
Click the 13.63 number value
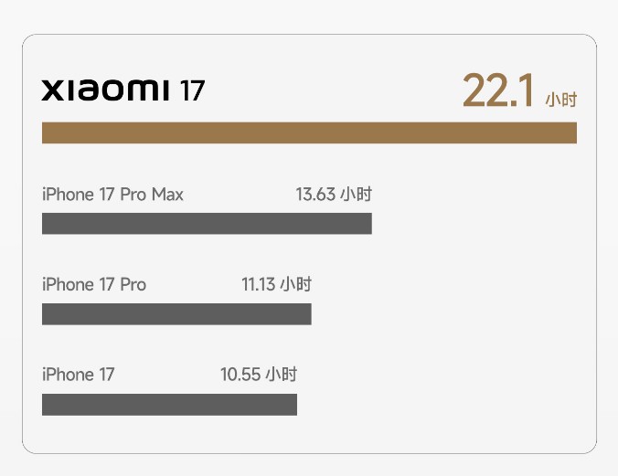click(315, 195)
